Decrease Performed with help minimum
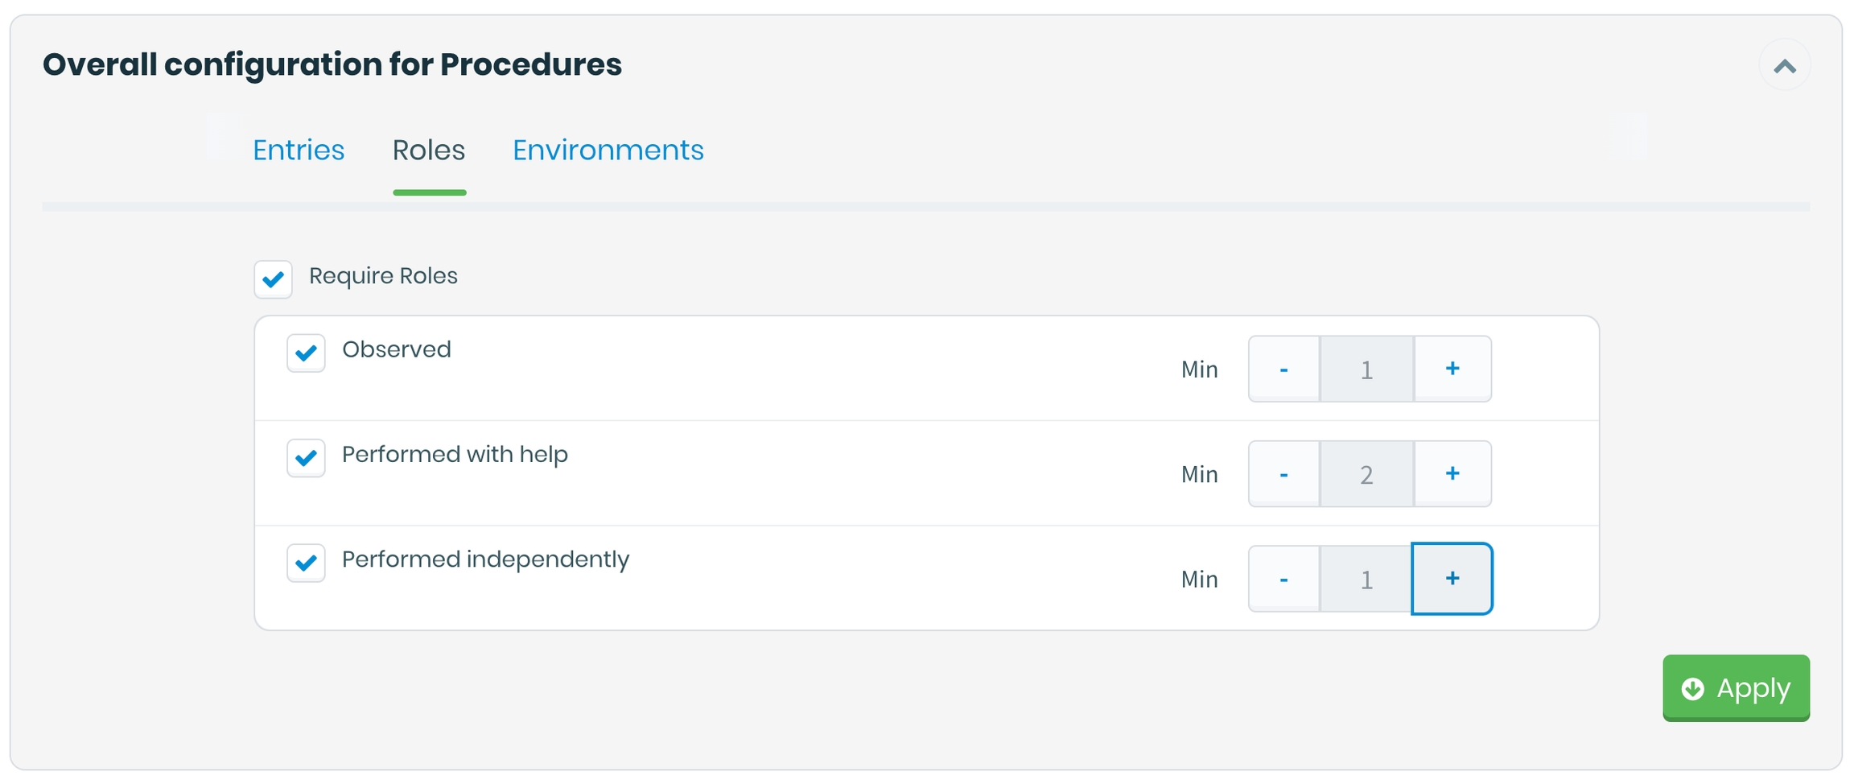Screen dimensions: 1854x780 1284,474
